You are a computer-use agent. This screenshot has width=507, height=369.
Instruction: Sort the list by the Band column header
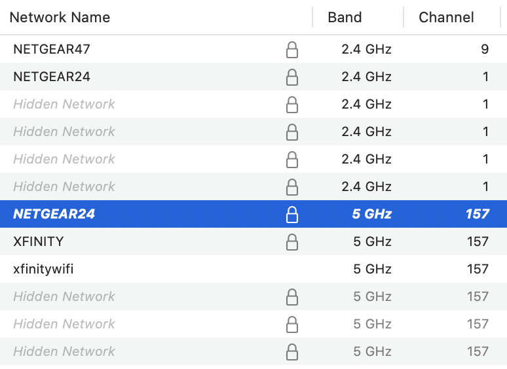tap(345, 18)
